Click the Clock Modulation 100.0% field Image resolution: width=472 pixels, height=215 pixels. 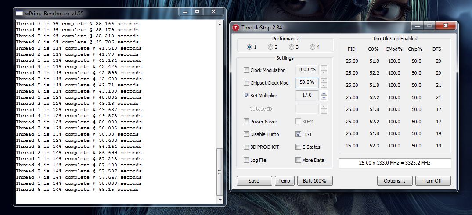coord(307,70)
